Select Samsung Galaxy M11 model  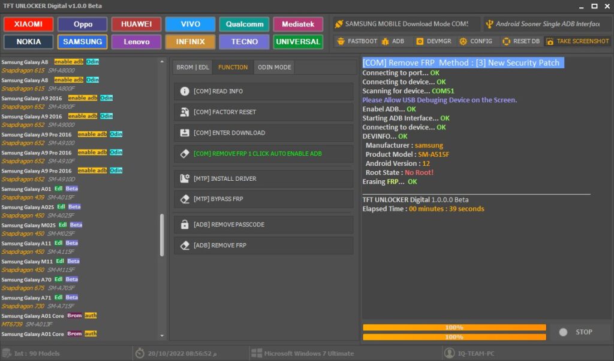click(x=80, y=266)
